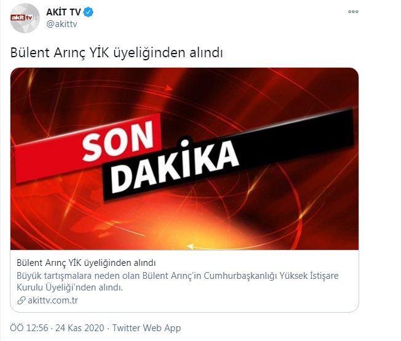Click the blue verified badge
The image size is (401, 341).
click(x=89, y=12)
